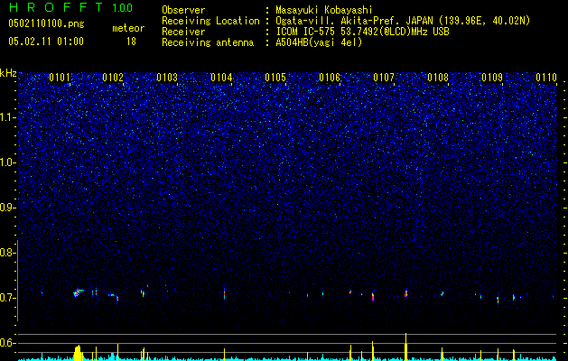The image size is (568, 361).
Task: Click the meteor count 18
Action: [x=131, y=42]
